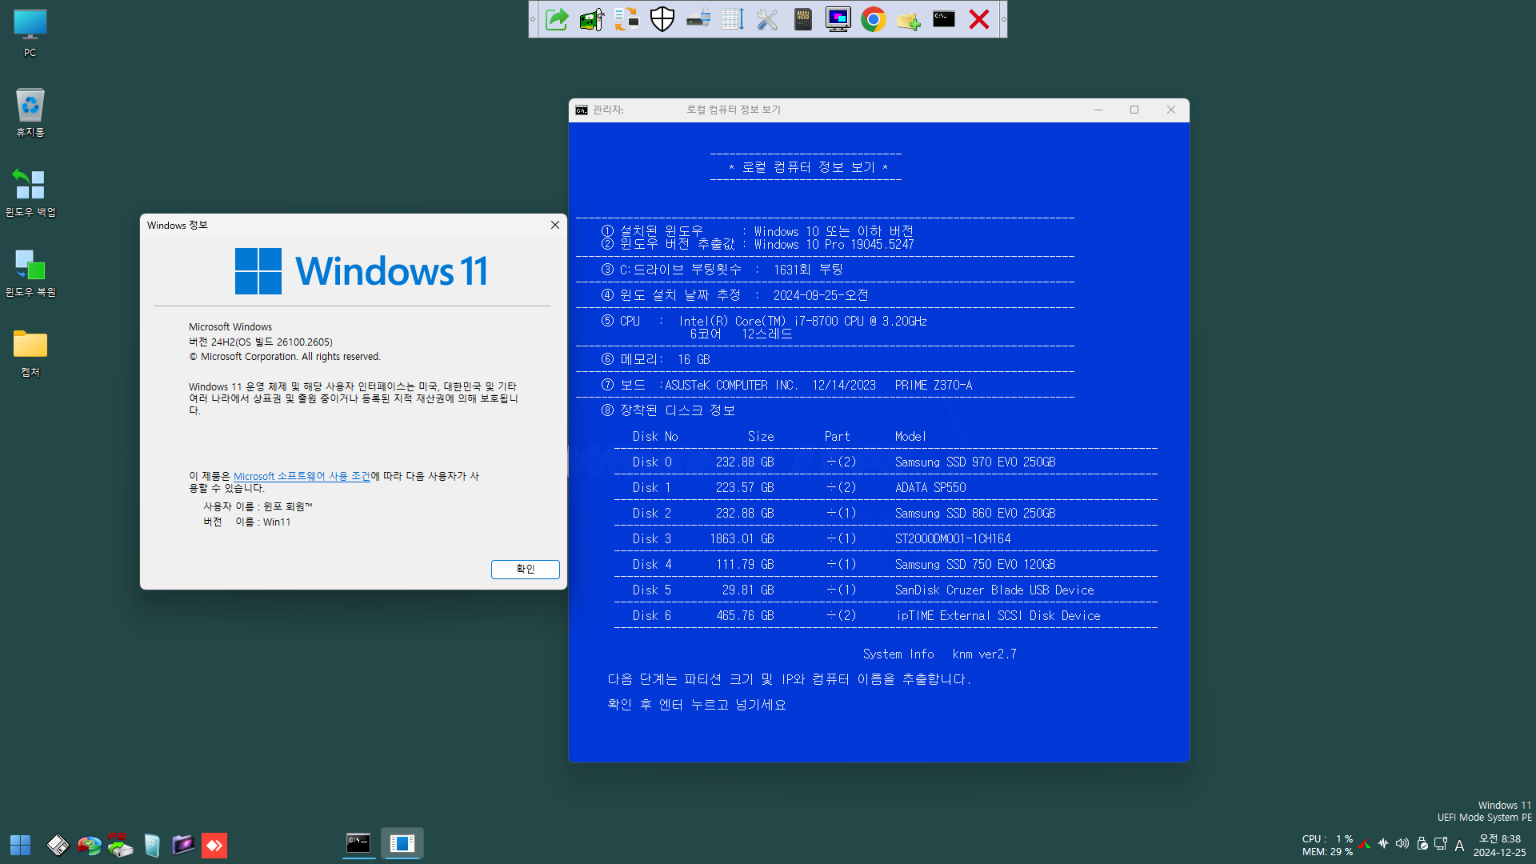Click the Windows 10 Pro 19045.5247 text

click(834, 244)
